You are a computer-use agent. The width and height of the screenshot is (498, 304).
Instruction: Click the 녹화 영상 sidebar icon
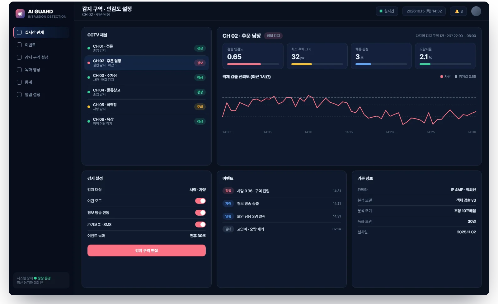19,70
